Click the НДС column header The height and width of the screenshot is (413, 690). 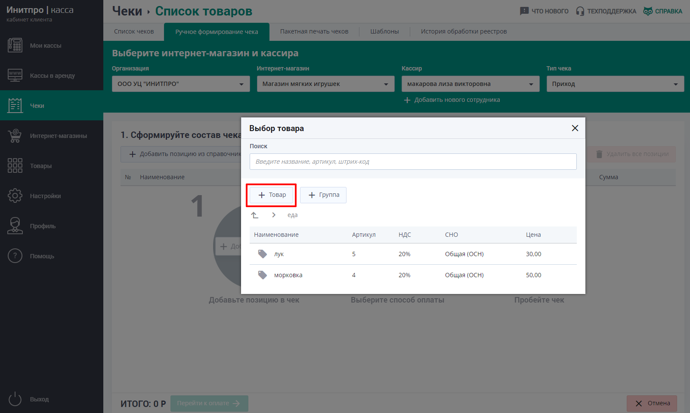point(405,235)
